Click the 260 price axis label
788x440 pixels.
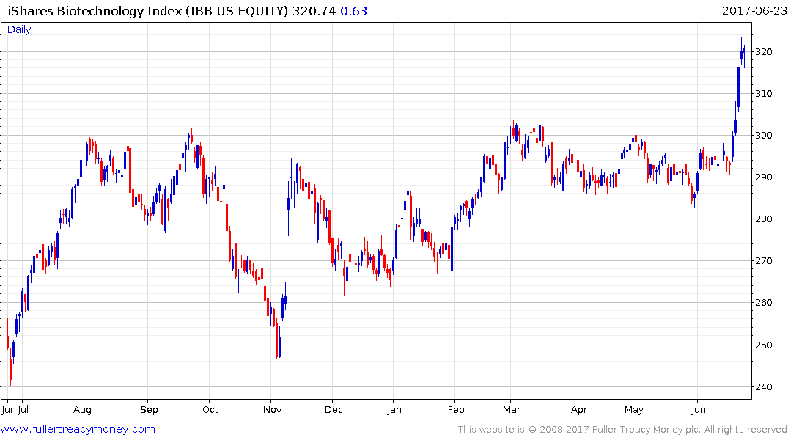[x=764, y=302]
